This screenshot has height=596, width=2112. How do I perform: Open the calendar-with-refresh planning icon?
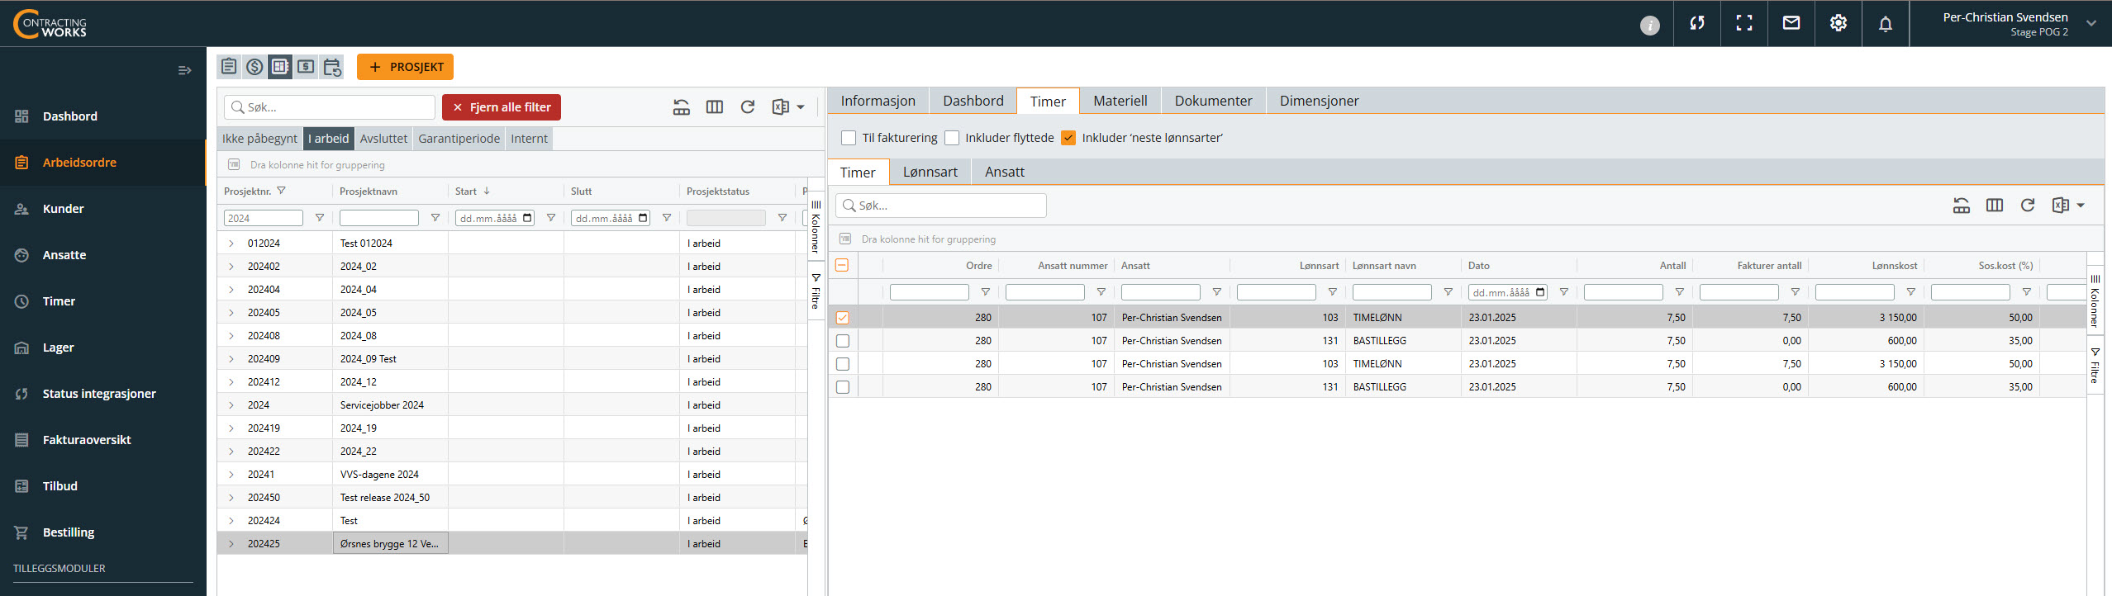[332, 67]
